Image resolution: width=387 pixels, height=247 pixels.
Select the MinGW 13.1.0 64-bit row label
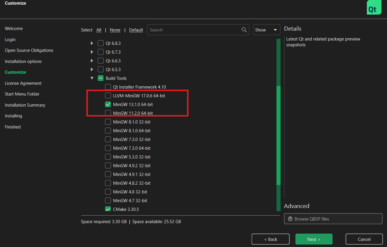[133, 104]
